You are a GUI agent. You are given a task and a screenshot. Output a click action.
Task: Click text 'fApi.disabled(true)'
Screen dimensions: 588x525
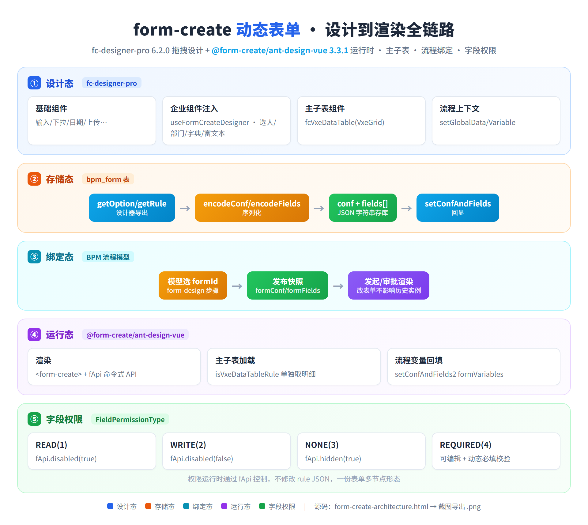pyautogui.click(x=66, y=459)
